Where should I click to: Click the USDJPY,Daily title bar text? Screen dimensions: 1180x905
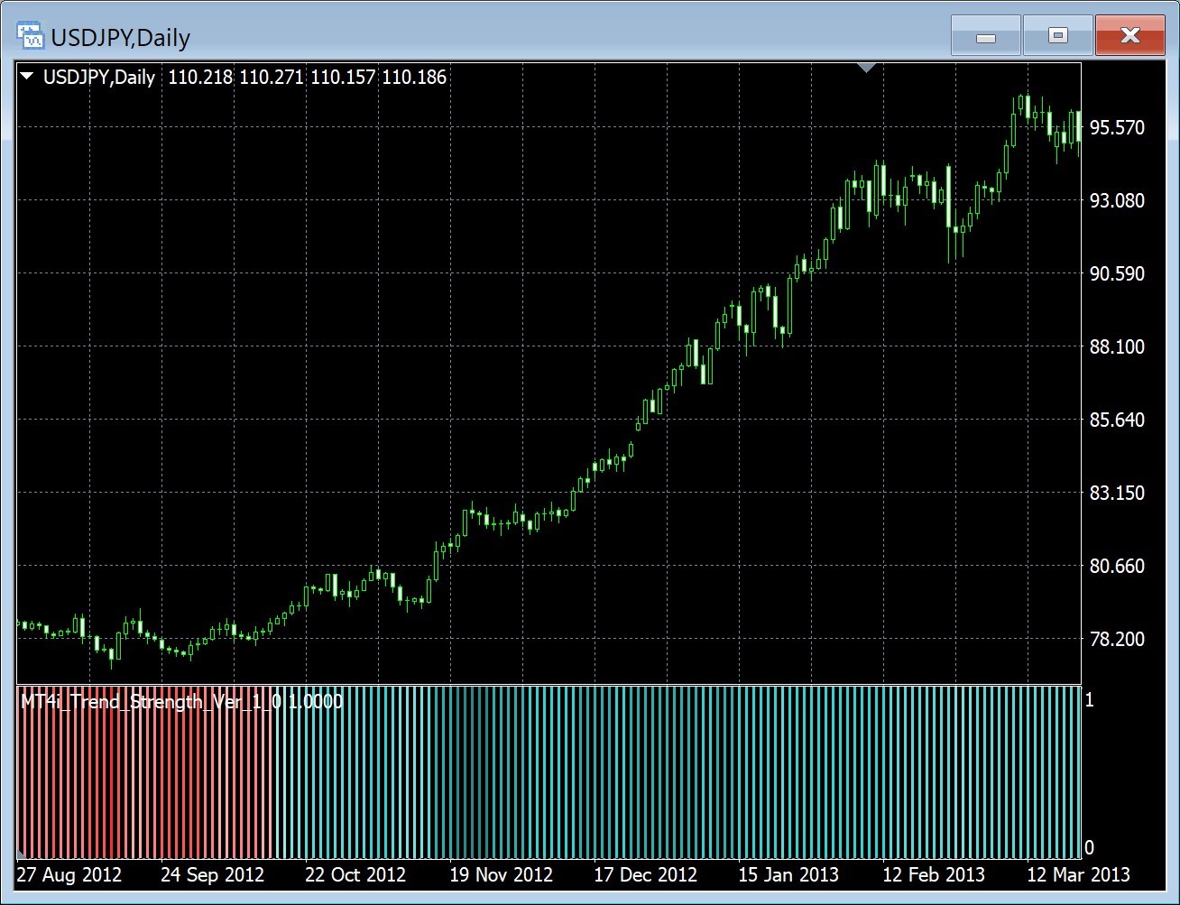click(x=121, y=38)
